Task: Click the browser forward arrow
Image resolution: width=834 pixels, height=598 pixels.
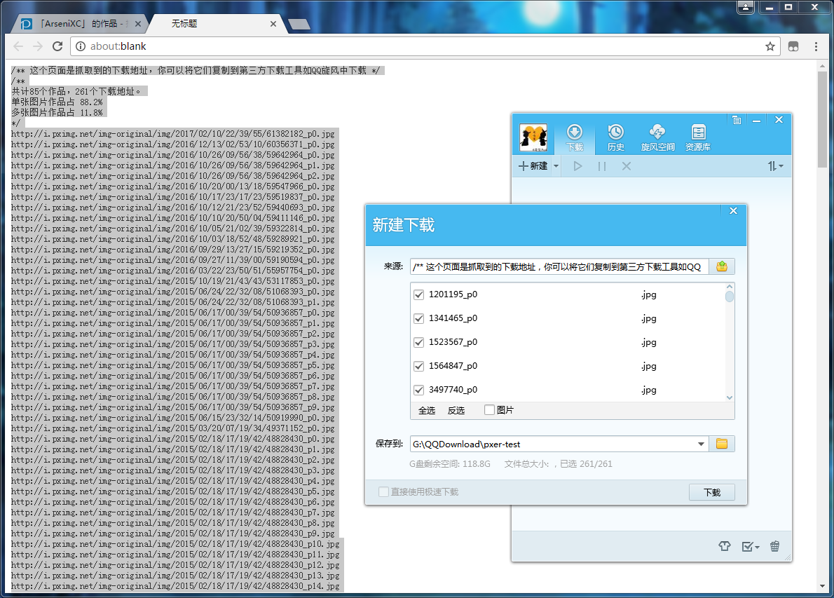Action: tap(38, 46)
